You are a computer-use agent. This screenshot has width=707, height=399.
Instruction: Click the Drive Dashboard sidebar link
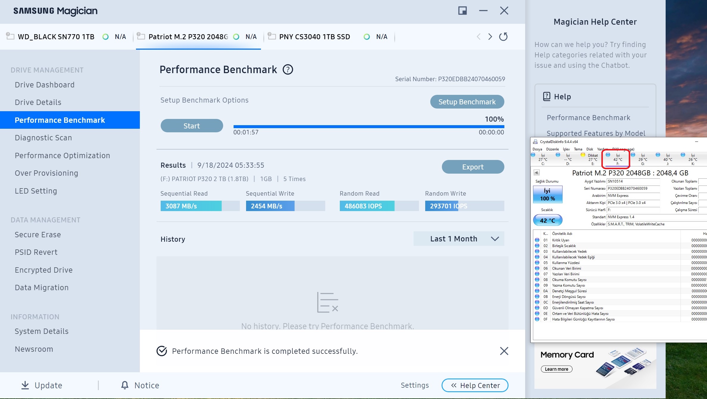[44, 84]
